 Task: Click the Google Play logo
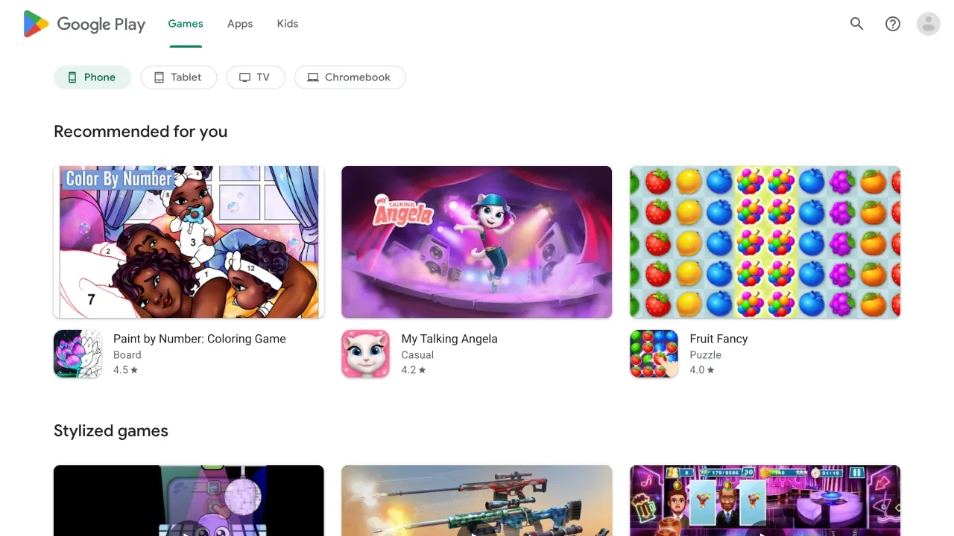[x=84, y=24]
